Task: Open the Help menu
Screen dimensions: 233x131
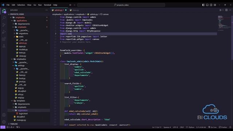Action: pos(55,5)
